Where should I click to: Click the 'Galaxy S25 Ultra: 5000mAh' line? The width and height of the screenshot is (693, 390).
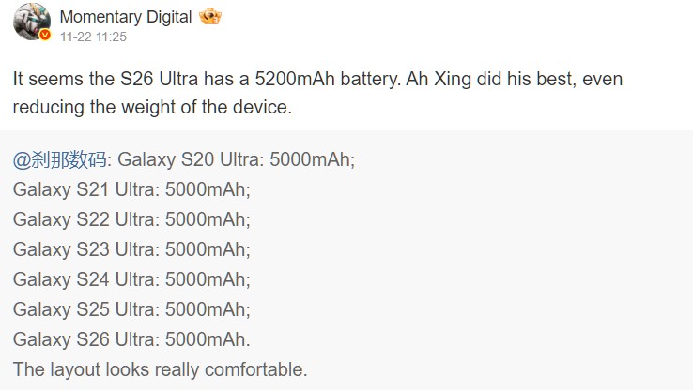click(x=132, y=309)
